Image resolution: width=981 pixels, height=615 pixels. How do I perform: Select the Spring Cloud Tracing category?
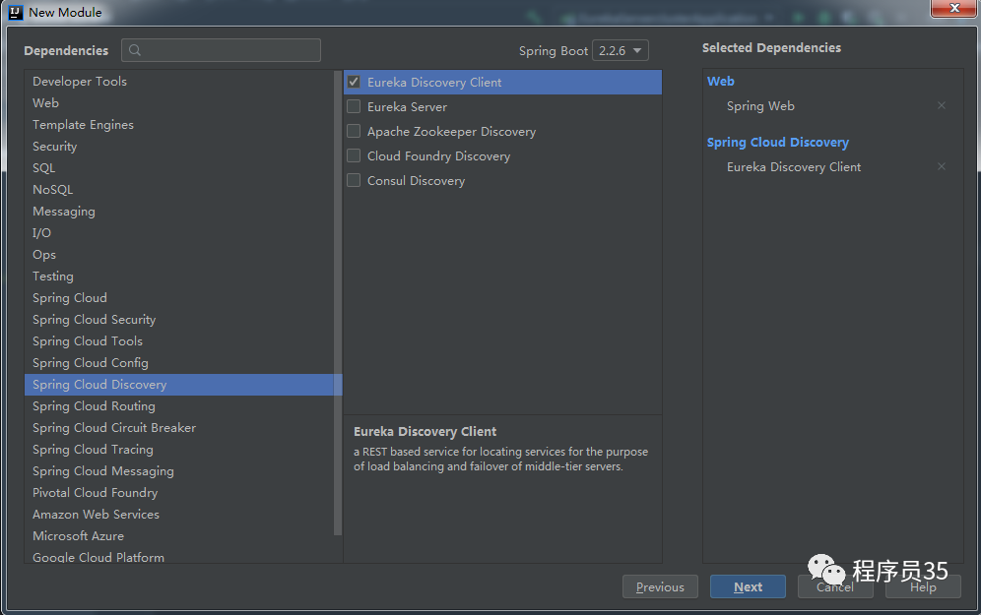(x=179, y=450)
